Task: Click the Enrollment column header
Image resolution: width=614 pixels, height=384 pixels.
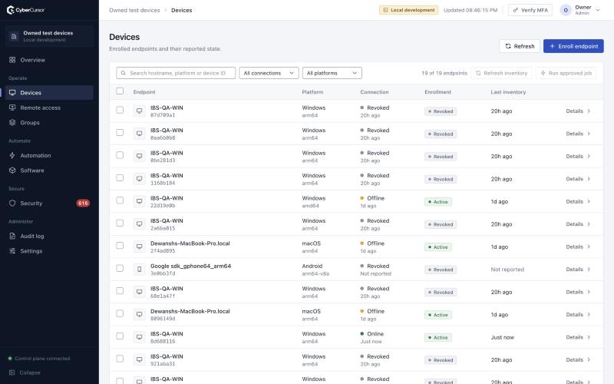Action: pyautogui.click(x=437, y=92)
